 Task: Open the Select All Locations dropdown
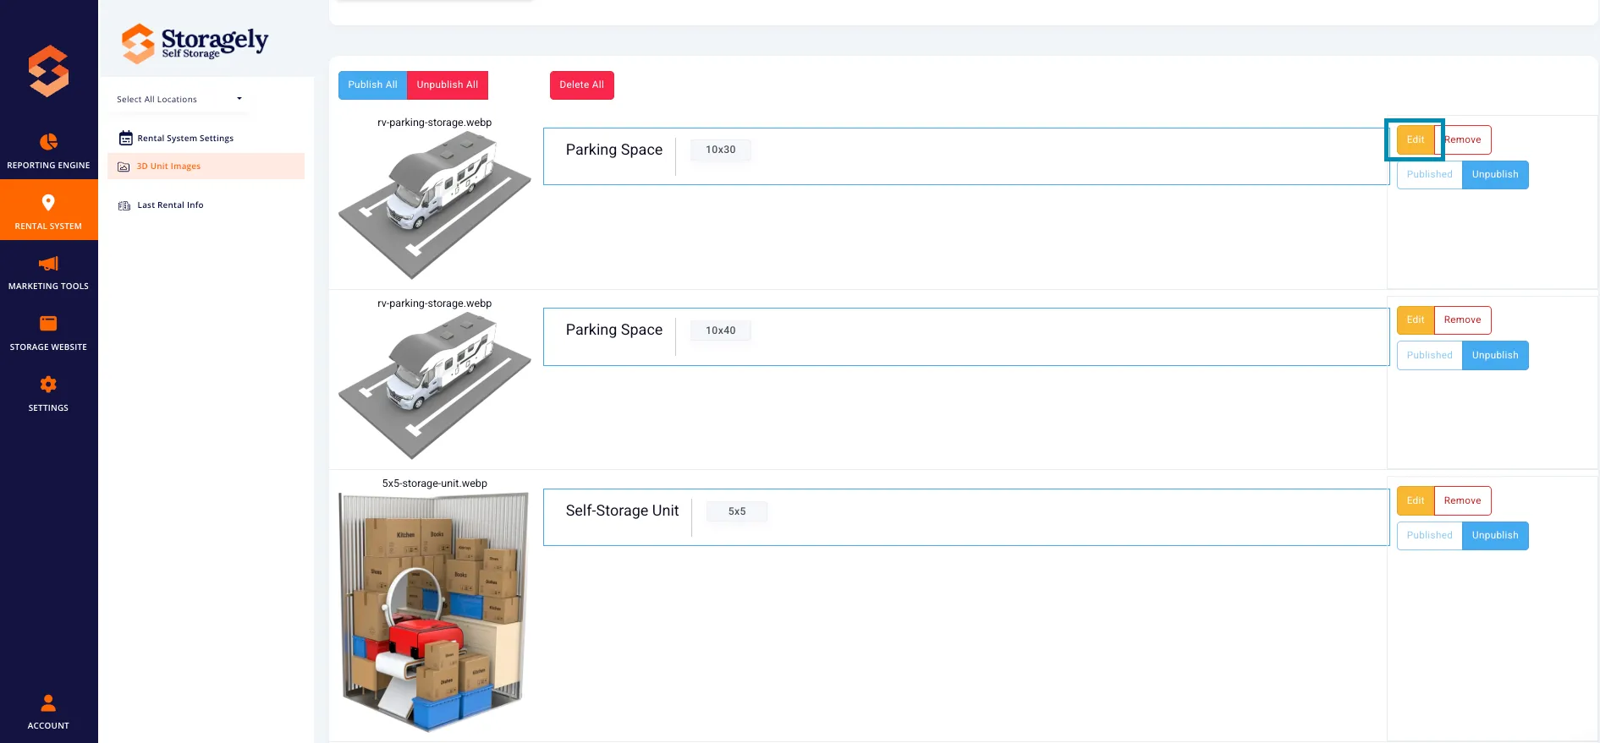(179, 99)
